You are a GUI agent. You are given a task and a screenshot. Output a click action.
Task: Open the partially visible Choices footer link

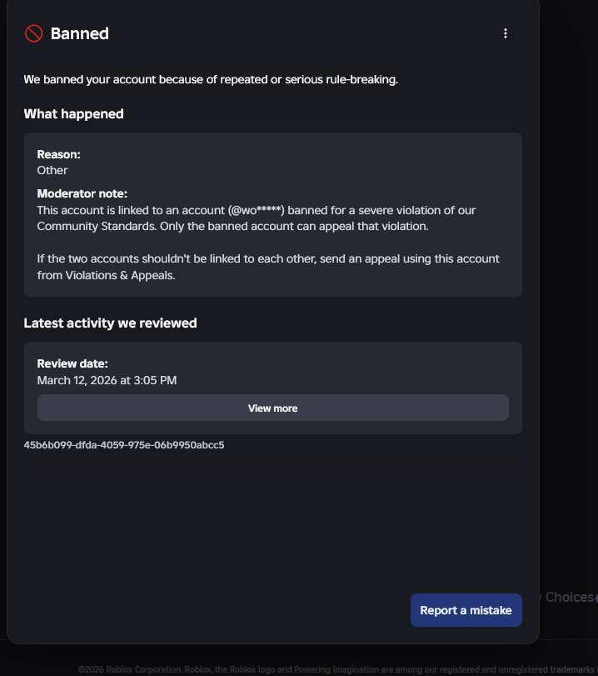(x=570, y=597)
